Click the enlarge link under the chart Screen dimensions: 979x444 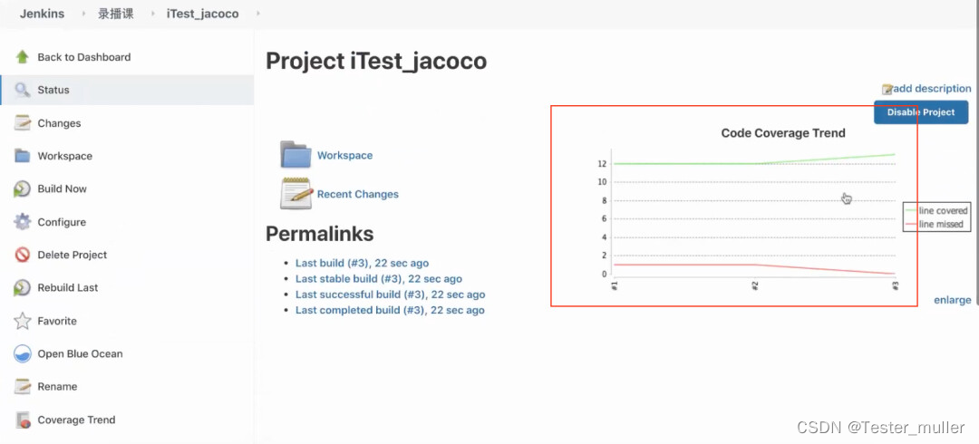[x=952, y=300]
